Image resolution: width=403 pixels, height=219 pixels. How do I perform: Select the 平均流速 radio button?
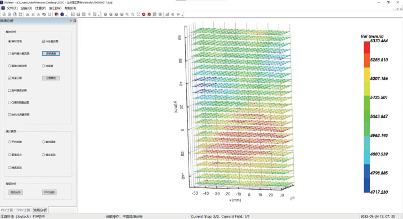point(10,142)
